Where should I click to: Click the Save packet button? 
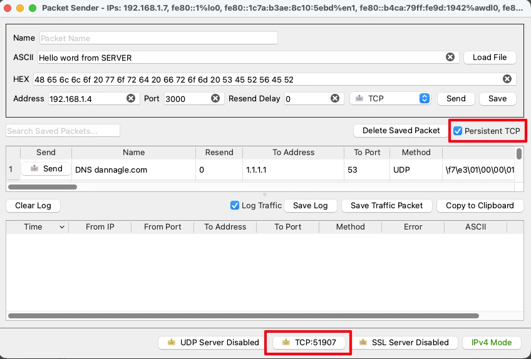[497, 98]
